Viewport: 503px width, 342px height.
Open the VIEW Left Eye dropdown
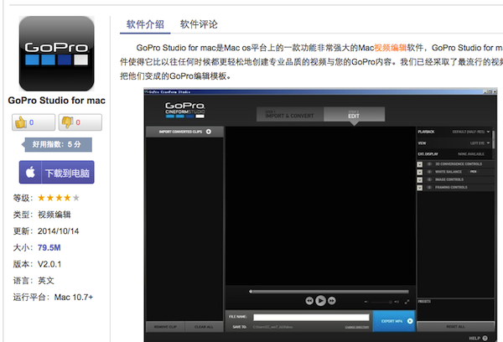(480, 143)
